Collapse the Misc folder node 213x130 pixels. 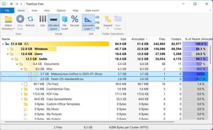click(21, 69)
